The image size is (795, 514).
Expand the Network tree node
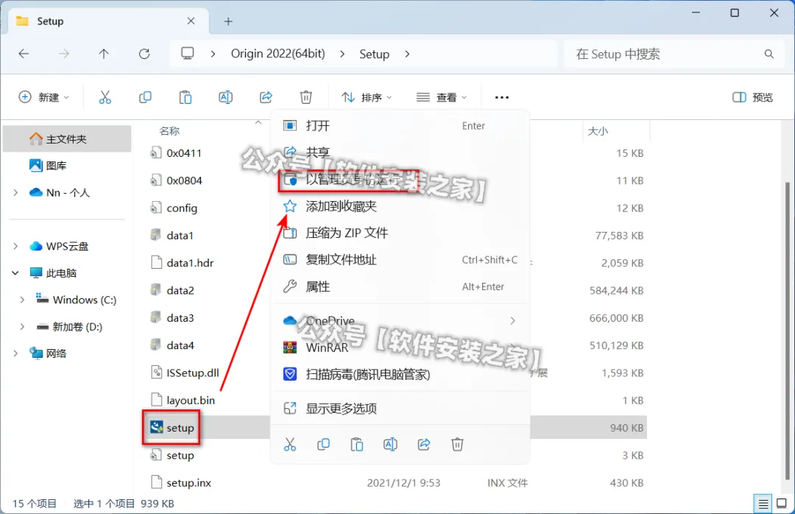click(15, 353)
